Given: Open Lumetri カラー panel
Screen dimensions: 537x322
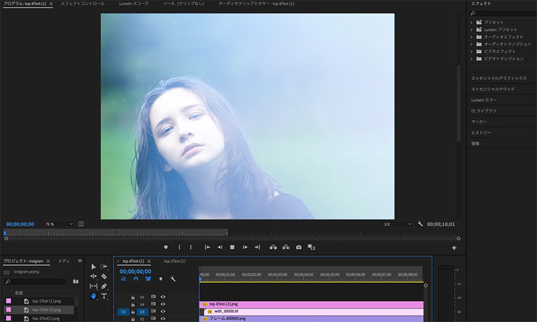Looking at the screenshot, I should point(484,100).
